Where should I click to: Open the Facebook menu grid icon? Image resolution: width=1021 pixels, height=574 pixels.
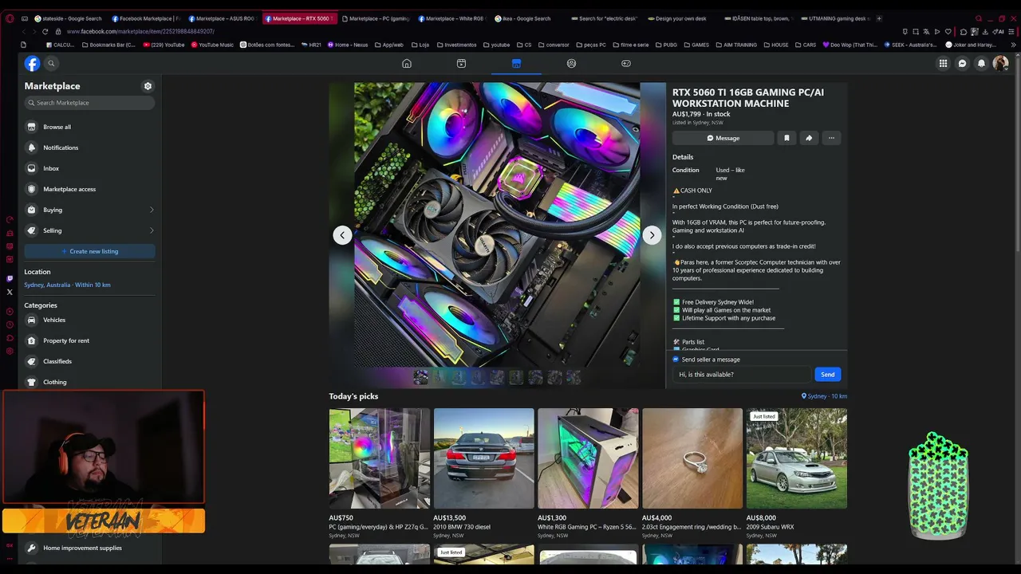click(x=943, y=63)
